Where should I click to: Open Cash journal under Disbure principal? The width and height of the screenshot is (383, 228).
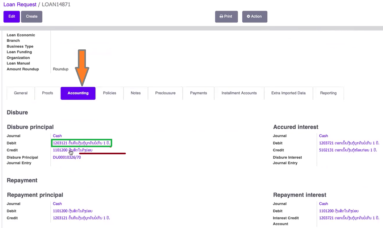(57, 136)
